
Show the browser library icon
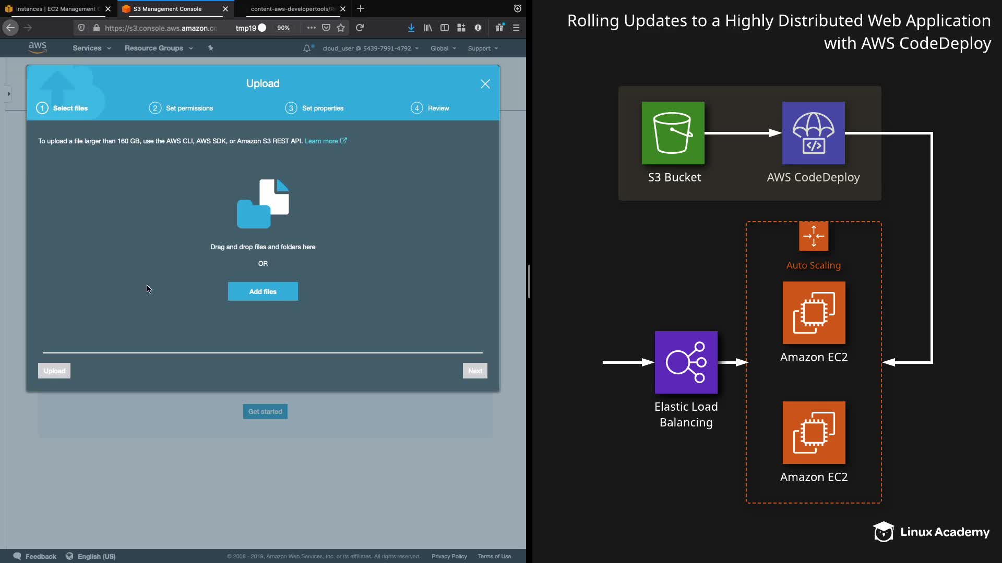pos(428,28)
